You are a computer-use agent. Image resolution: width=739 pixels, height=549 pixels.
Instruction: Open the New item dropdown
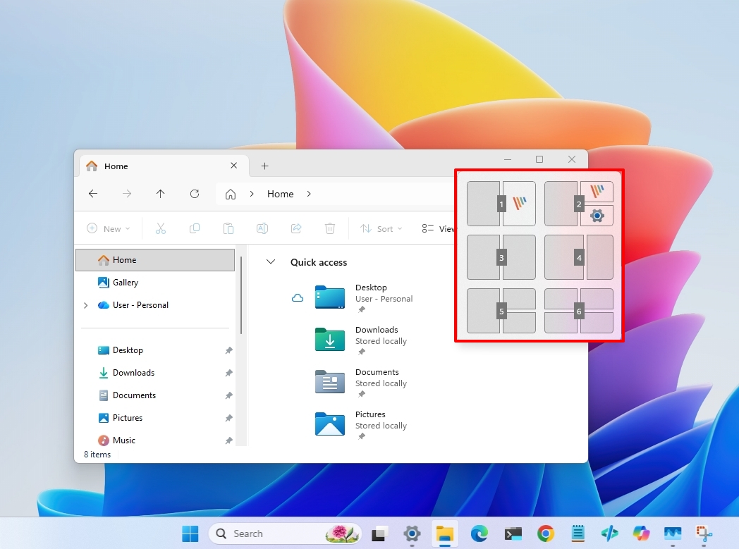coord(108,228)
